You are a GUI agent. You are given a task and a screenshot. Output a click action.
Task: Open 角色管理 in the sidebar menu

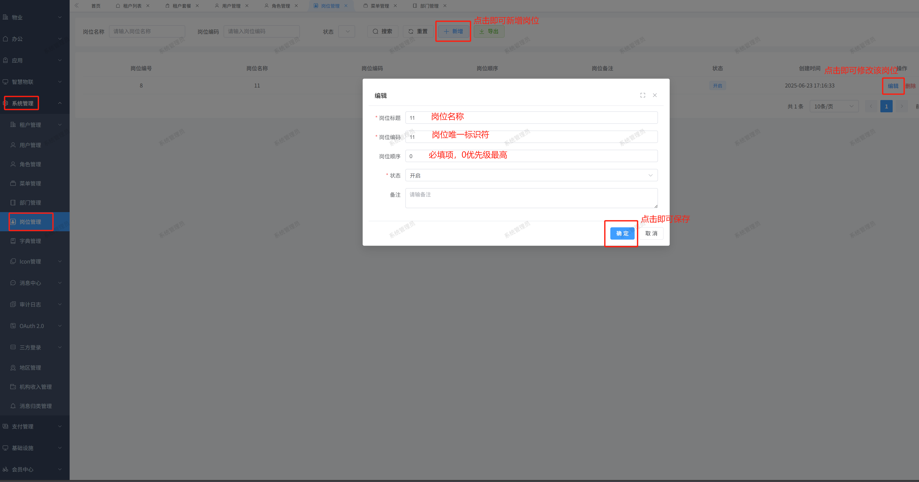pyautogui.click(x=30, y=164)
